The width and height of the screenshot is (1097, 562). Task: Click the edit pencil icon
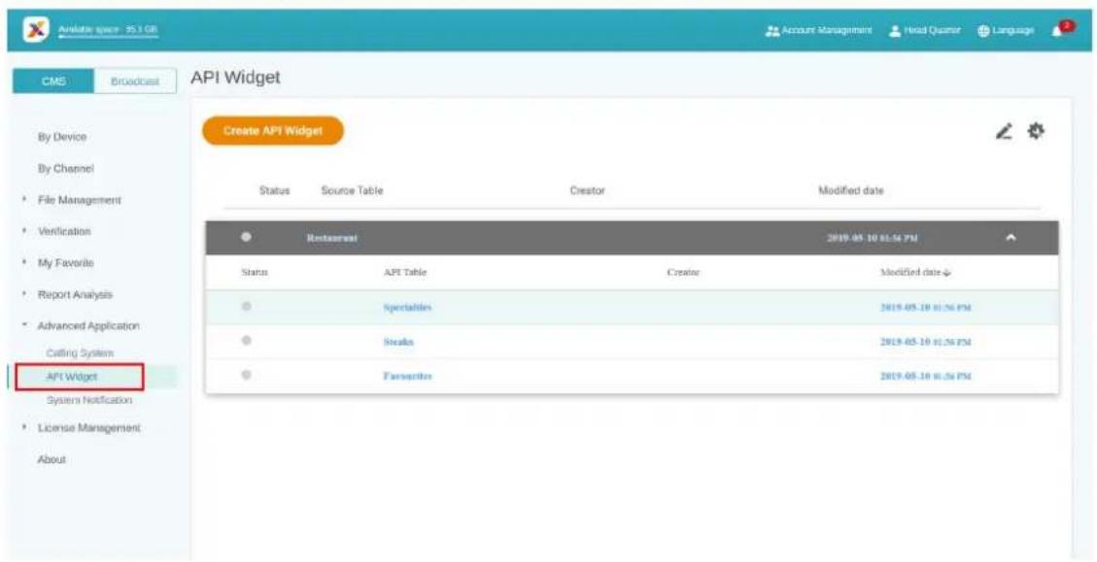point(1004,131)
